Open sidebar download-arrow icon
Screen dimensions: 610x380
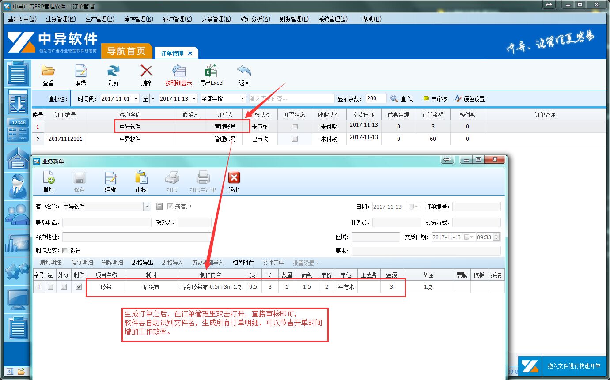(18, 102)
